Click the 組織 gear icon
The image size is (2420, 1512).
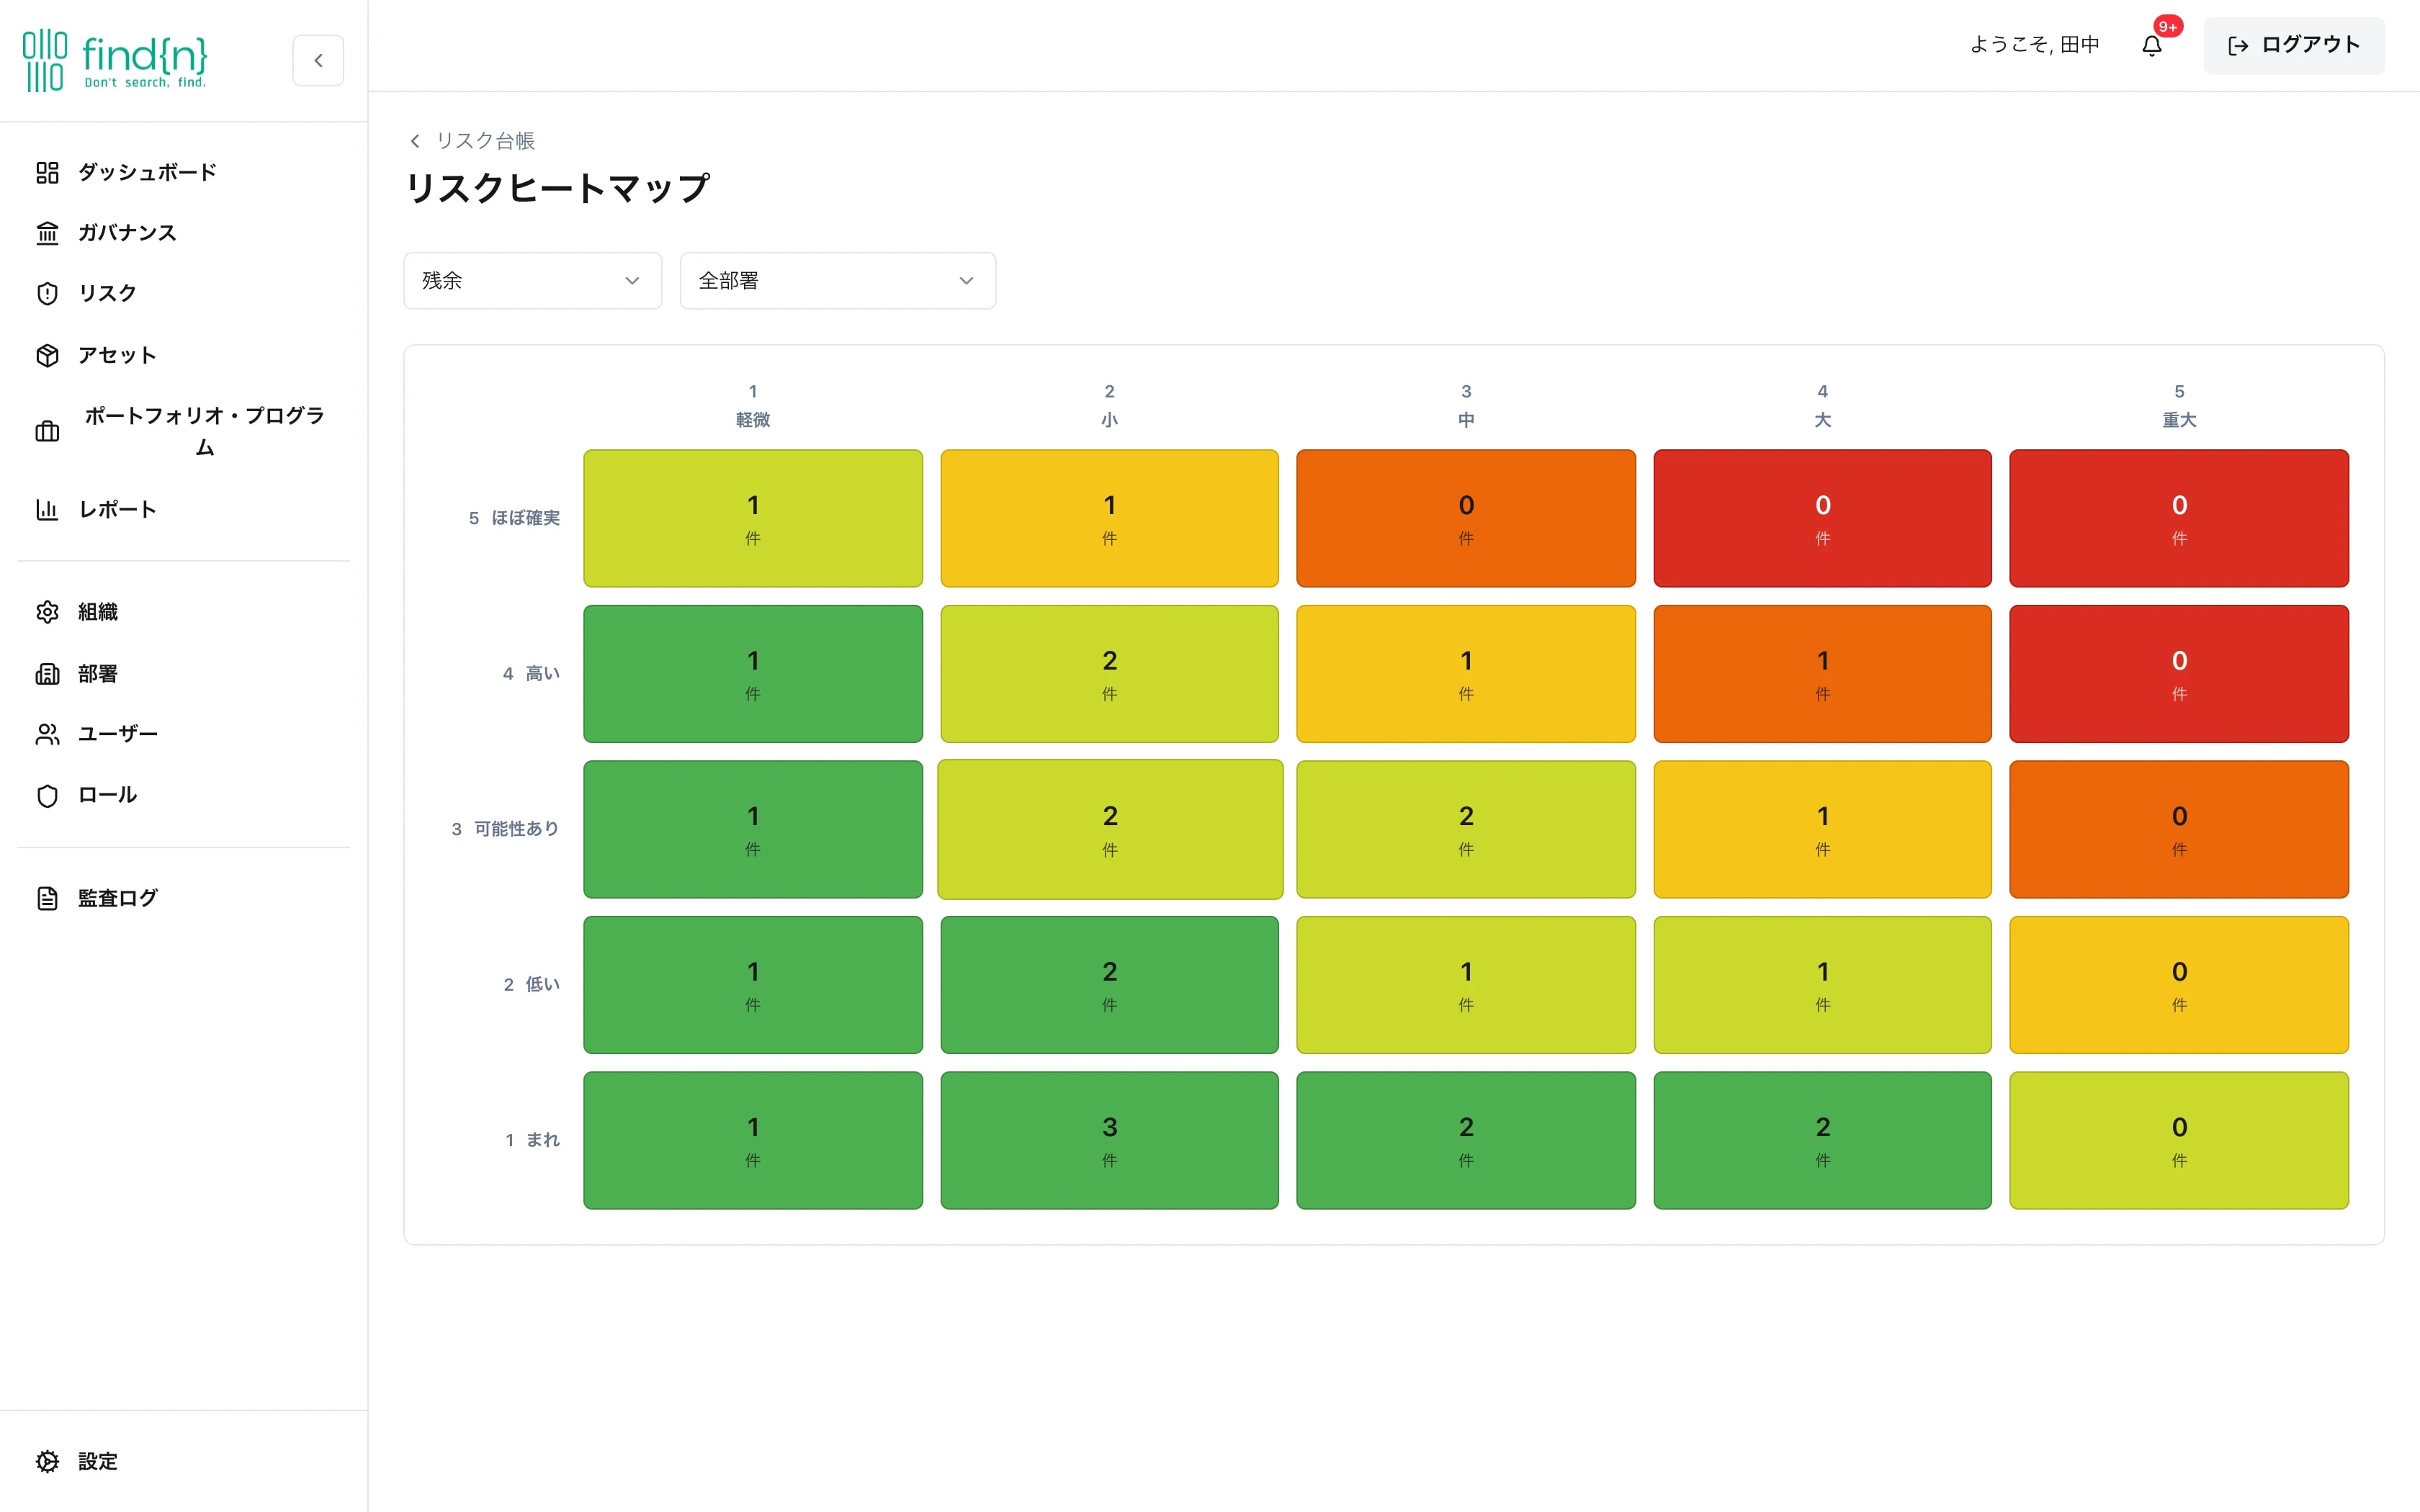coord(47,612)
